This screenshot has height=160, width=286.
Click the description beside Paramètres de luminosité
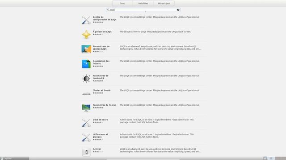(x=160, y=76)
